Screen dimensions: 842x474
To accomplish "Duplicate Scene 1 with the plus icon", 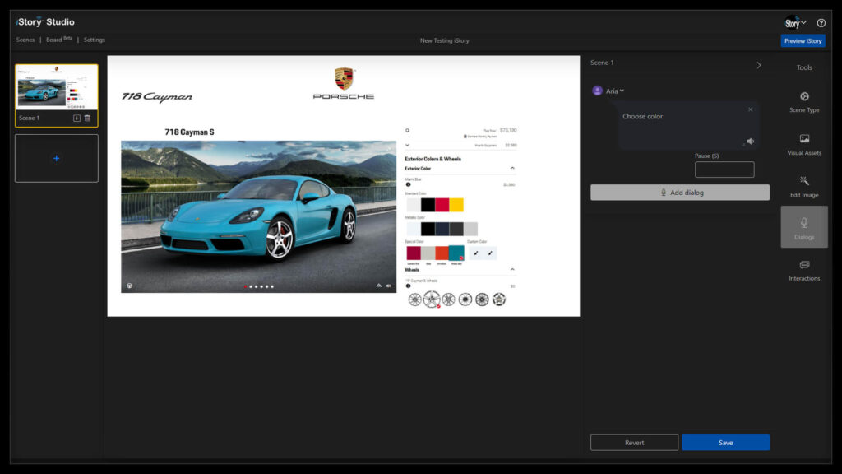I will [x=76, y=118].
